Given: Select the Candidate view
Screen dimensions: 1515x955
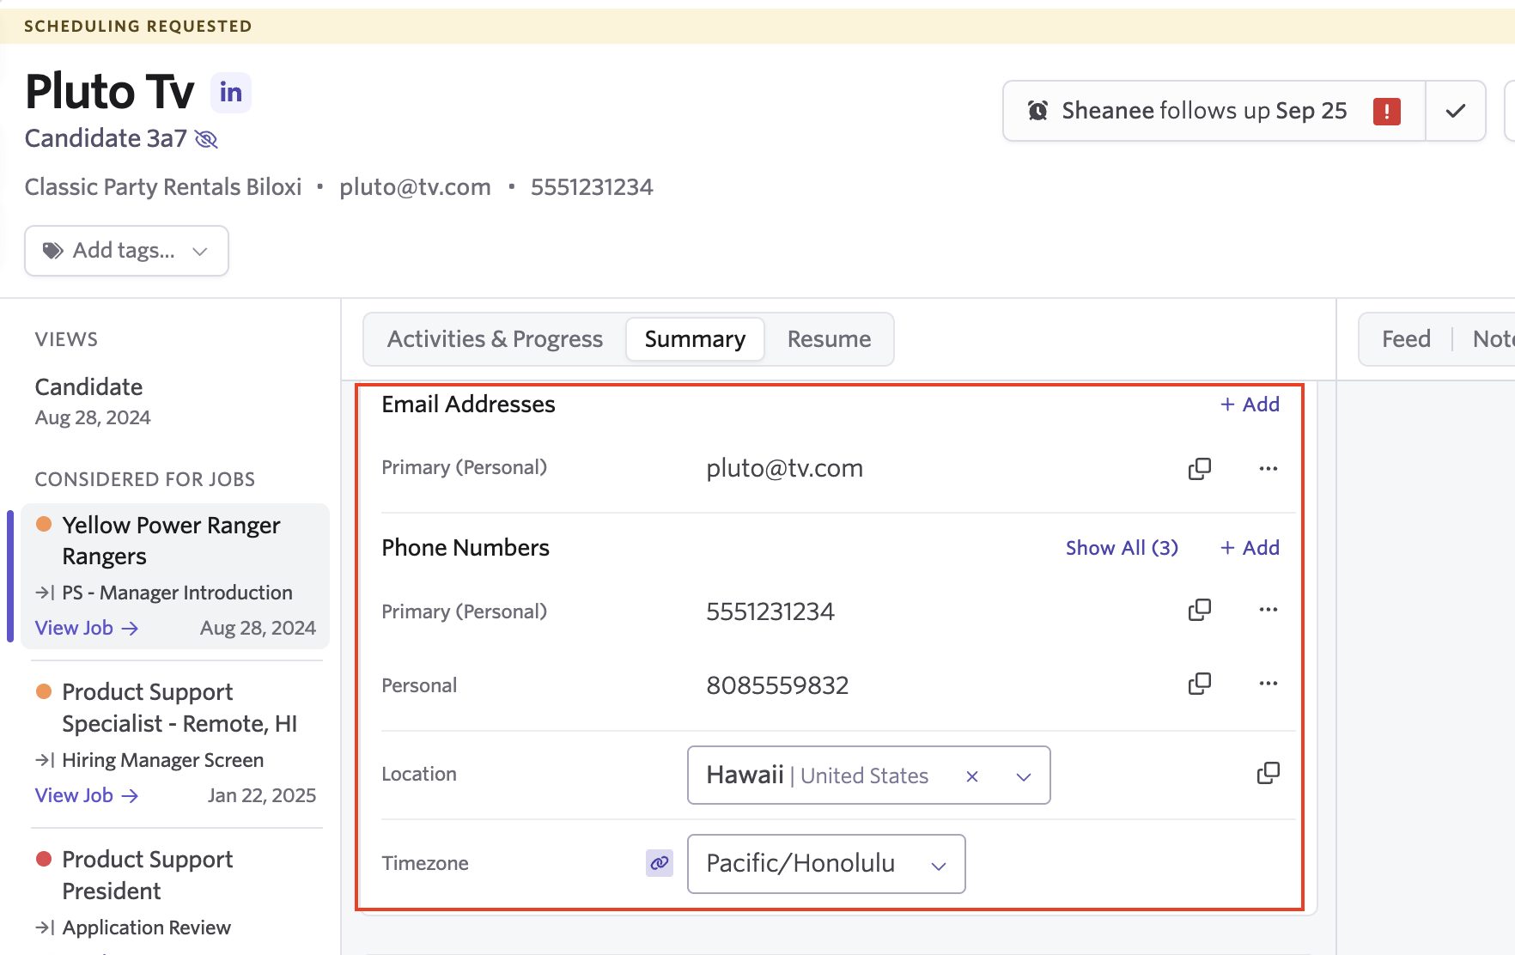Looking at the screenshot, I should click(x=88, y=387).
